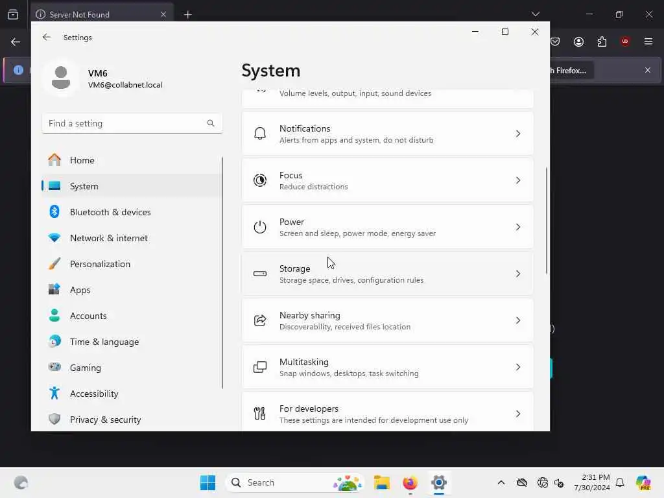Click the Find a setting field
This screenshot has width=664, height=498.
point(132,123)
